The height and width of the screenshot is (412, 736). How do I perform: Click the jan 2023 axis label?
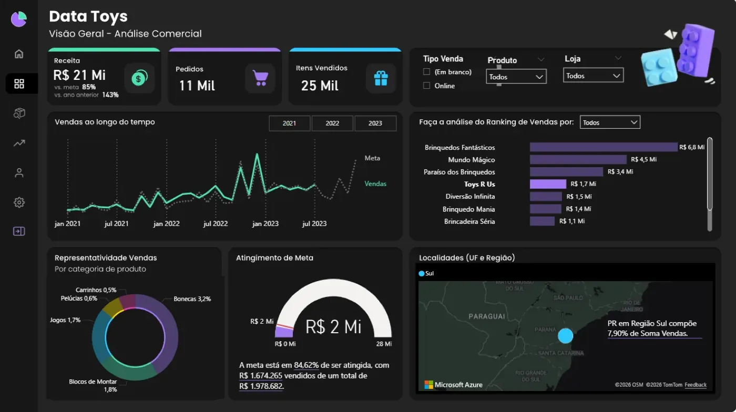coord(265,224)
